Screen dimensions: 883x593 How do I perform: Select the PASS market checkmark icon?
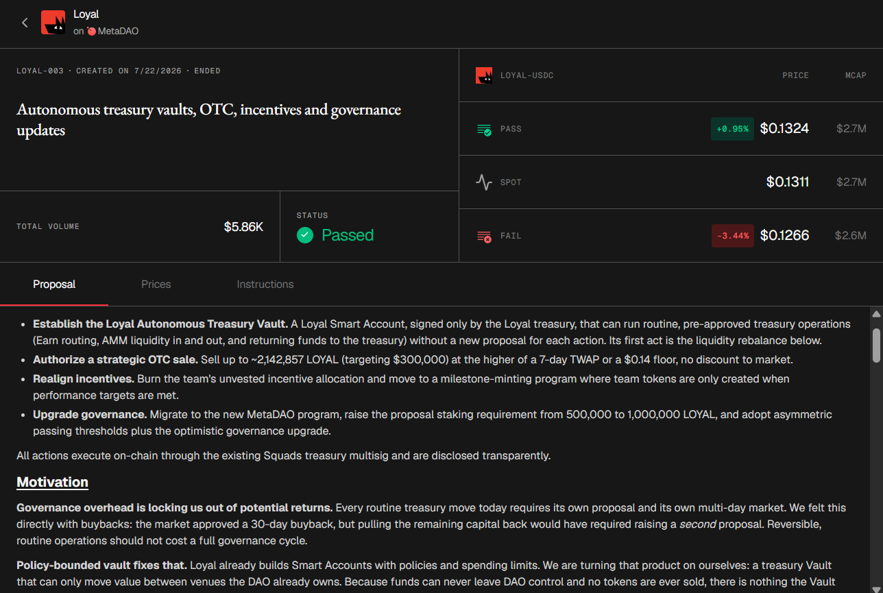(x=484, y=129)
